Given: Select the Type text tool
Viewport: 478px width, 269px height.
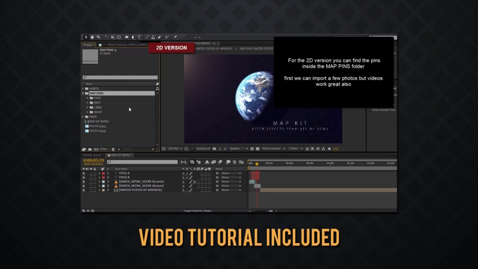Looking at the screenshot, I should 139,37.
